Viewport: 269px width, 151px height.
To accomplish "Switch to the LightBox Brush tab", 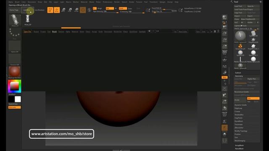I will coord(54,32).
